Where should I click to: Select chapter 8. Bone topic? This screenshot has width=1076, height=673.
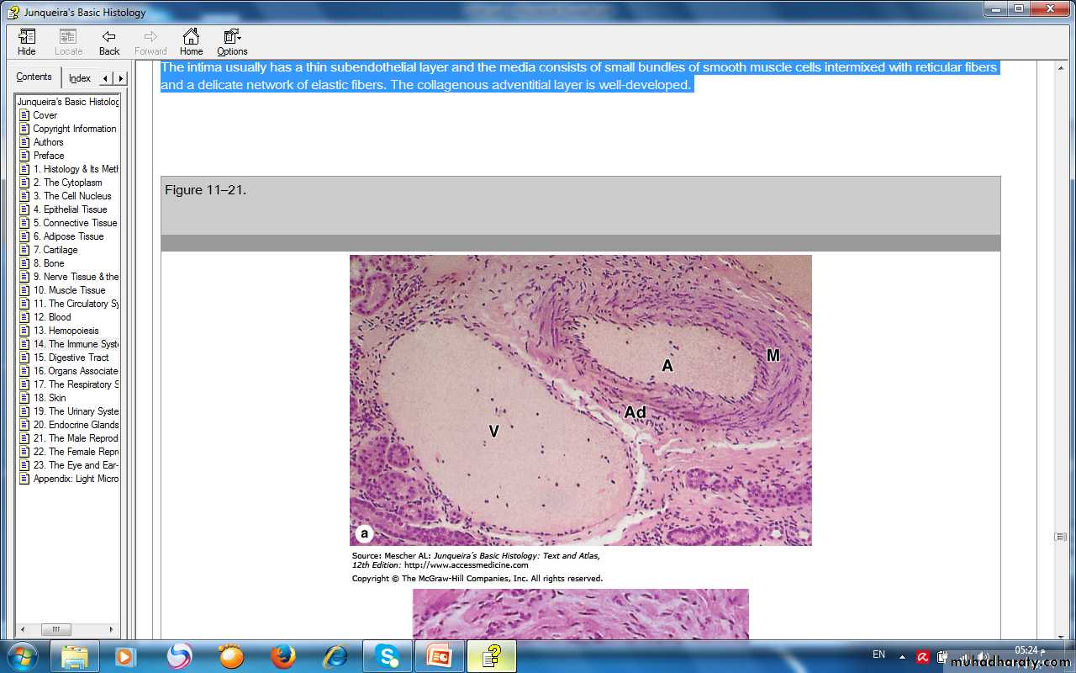pos(49,263)
